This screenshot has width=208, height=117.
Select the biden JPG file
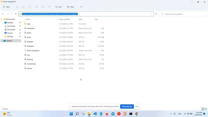(x=29, y=37)
